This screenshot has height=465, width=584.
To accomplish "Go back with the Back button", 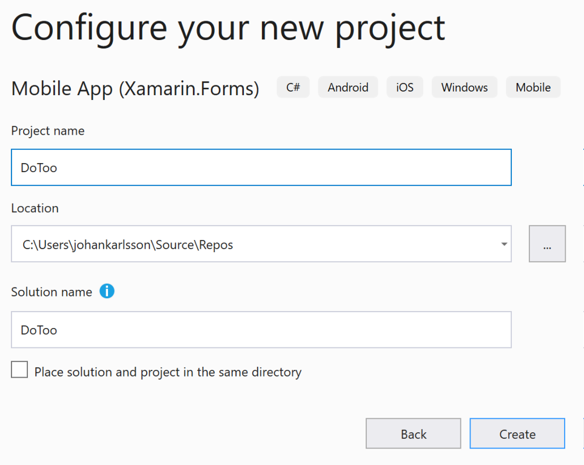I will coord(413,433).
